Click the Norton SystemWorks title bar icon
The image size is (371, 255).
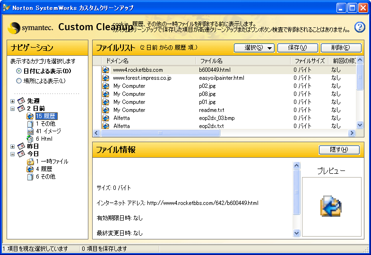pyautogui.click(x=7, y=8)
